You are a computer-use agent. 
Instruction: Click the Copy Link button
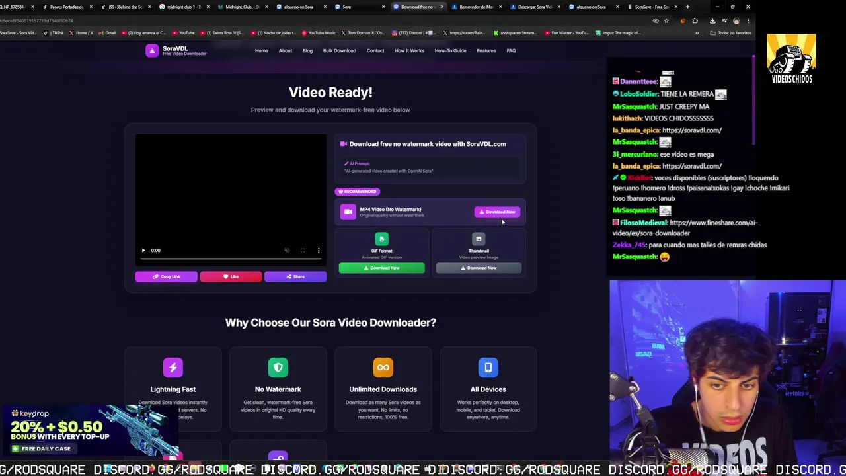coord(166,276)
